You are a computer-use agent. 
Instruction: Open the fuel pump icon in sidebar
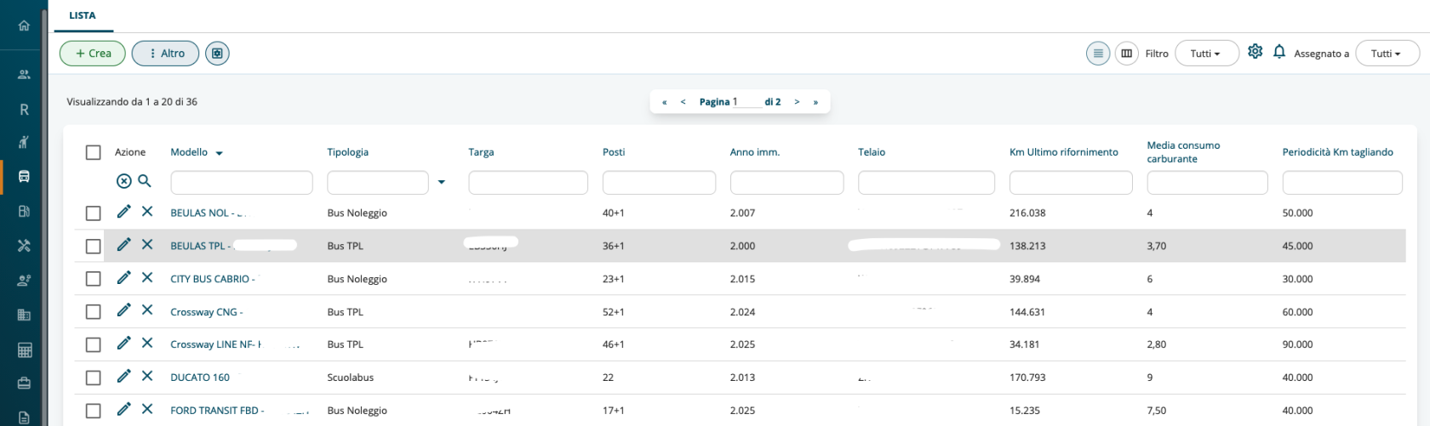[24, 212]
